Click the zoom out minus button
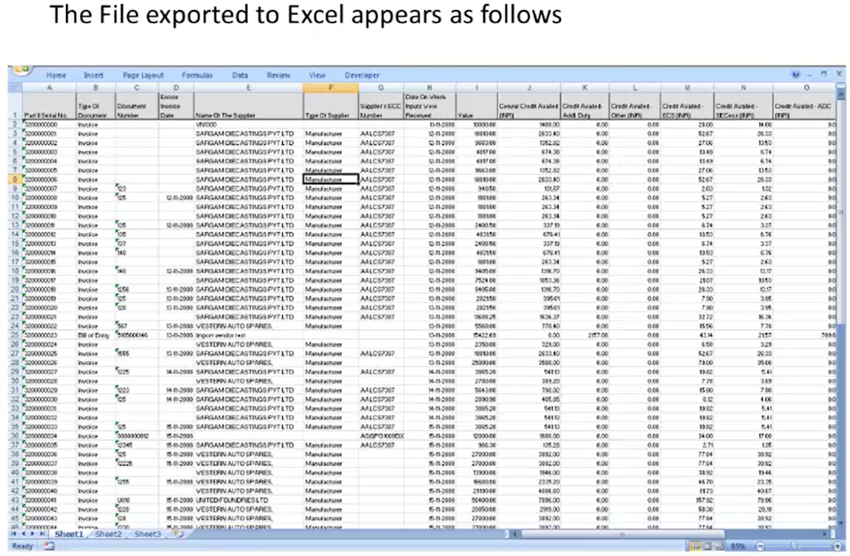The image size is (850, 556). 760,546
